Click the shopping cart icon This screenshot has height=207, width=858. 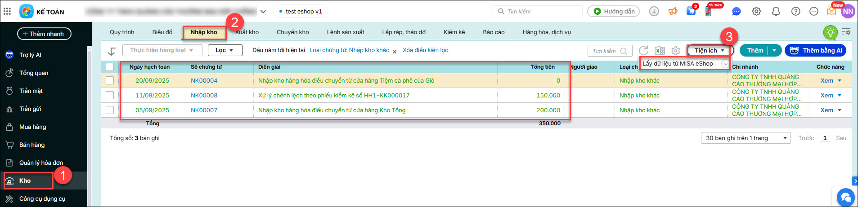[691, 12]
